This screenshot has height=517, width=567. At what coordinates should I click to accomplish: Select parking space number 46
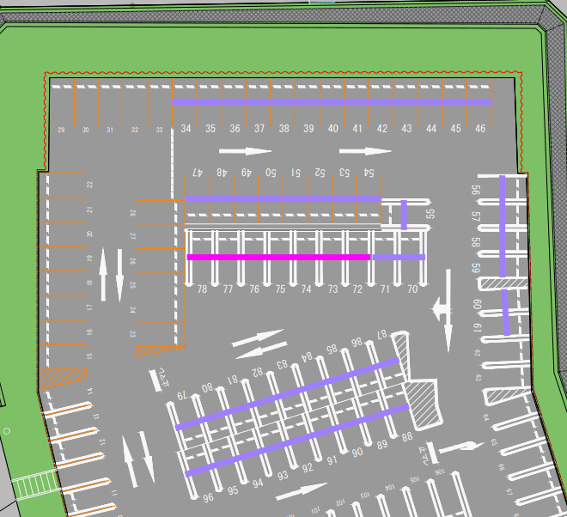click(479, 129)
